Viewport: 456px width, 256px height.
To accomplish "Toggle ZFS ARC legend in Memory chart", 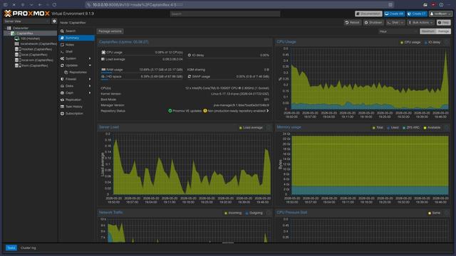I will pyautogui.click(x=411, y=128).
